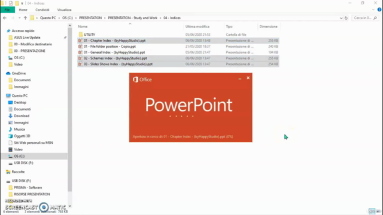The height and width of the screenshot is (215, 383).
Task: Open the PRISMA - Software folder
Action: pos(28,188)
